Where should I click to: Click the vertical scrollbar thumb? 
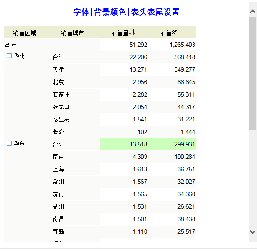point(253,73)
